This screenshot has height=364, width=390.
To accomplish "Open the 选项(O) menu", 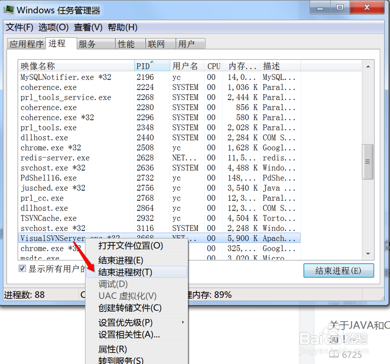I will [53, 27].
